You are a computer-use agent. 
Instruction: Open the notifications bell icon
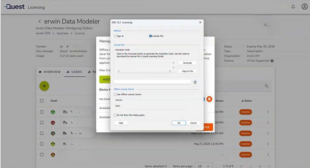point(293,7)
